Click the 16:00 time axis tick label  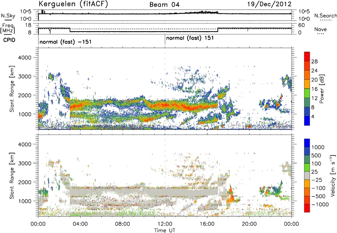207,224
